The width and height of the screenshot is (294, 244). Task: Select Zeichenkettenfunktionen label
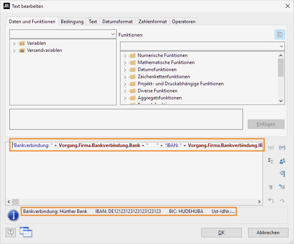[x=164, y=77]
